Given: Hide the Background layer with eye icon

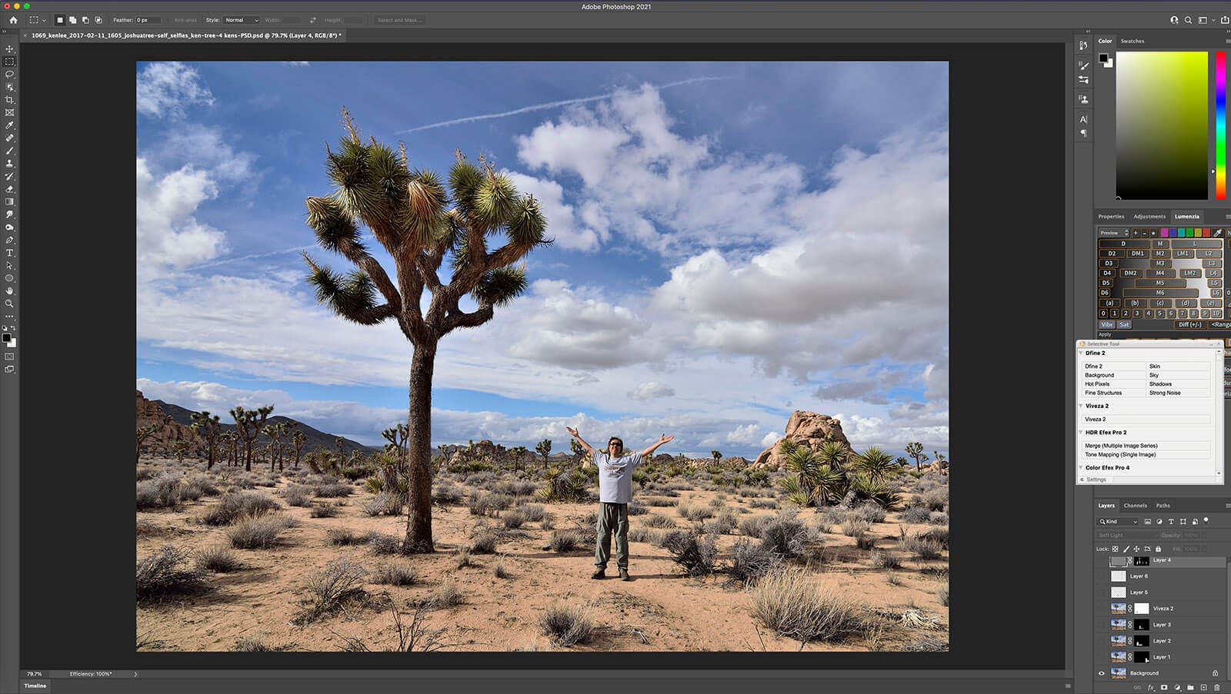Looking at the screenshot, I should tap(1101, 673).
